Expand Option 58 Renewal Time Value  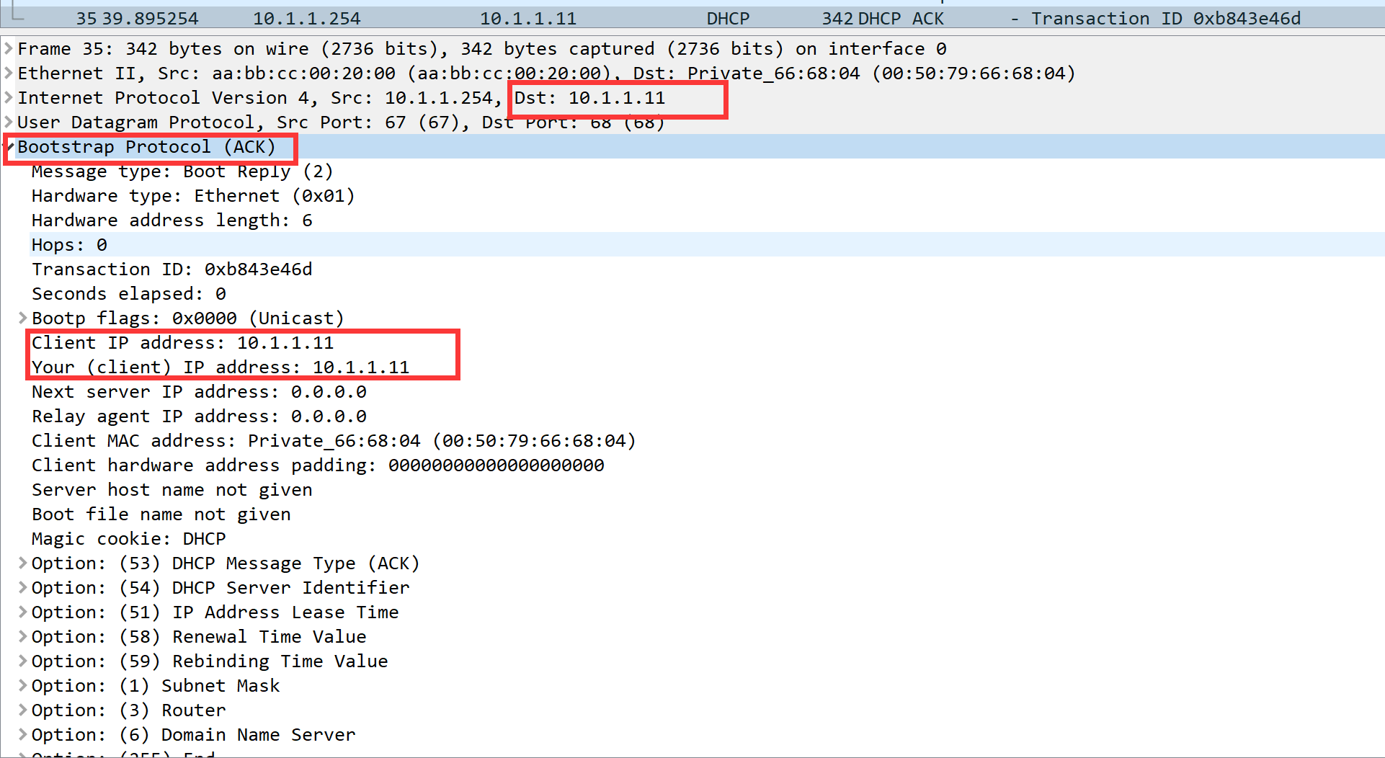(x=22, y=637)
